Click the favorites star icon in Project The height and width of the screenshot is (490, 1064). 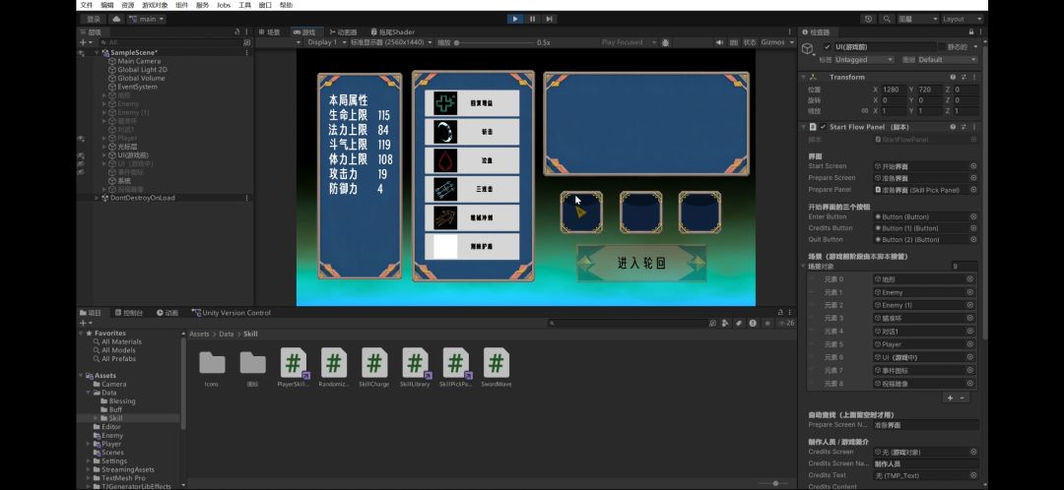point(767,324)
